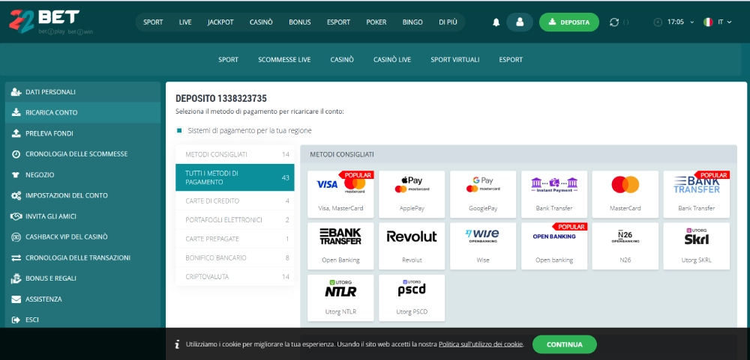Open BONUS in the top menu
This screenshot has width=750, height=360.
[x=300, y=22]
